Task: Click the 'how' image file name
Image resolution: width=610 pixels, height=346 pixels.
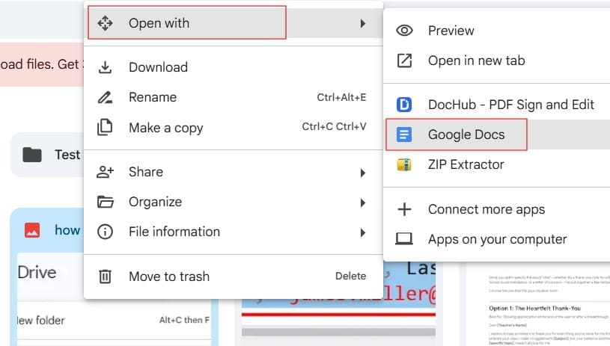Action: 67,230
